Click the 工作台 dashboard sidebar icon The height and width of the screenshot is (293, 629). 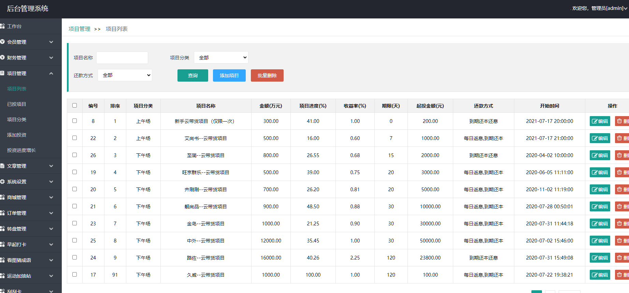tap(2, 26)
